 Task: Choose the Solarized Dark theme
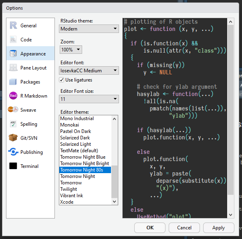coord(85,138)
